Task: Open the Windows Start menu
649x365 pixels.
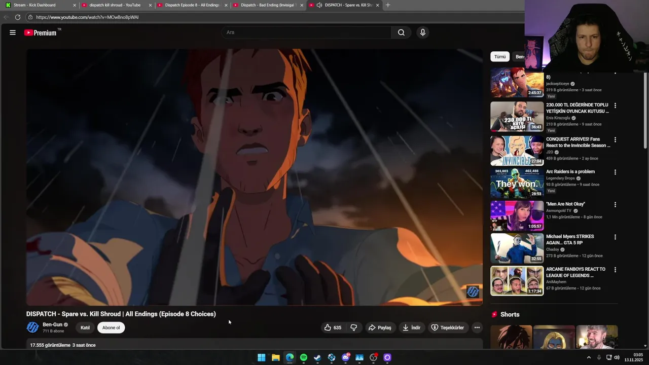Action: click(261, 357)
